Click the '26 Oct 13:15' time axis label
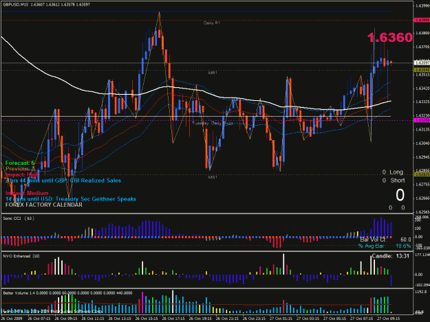Viewport: 430px width, 322px height. [120, 319]
